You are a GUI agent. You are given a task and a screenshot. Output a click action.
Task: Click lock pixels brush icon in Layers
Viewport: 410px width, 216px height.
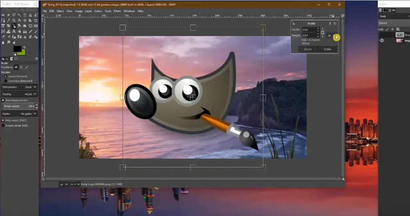pyautogui.click(x=387, y=29)
